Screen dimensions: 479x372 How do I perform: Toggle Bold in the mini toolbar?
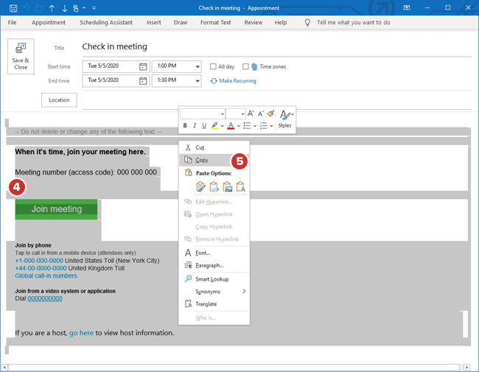pos(185,126)
